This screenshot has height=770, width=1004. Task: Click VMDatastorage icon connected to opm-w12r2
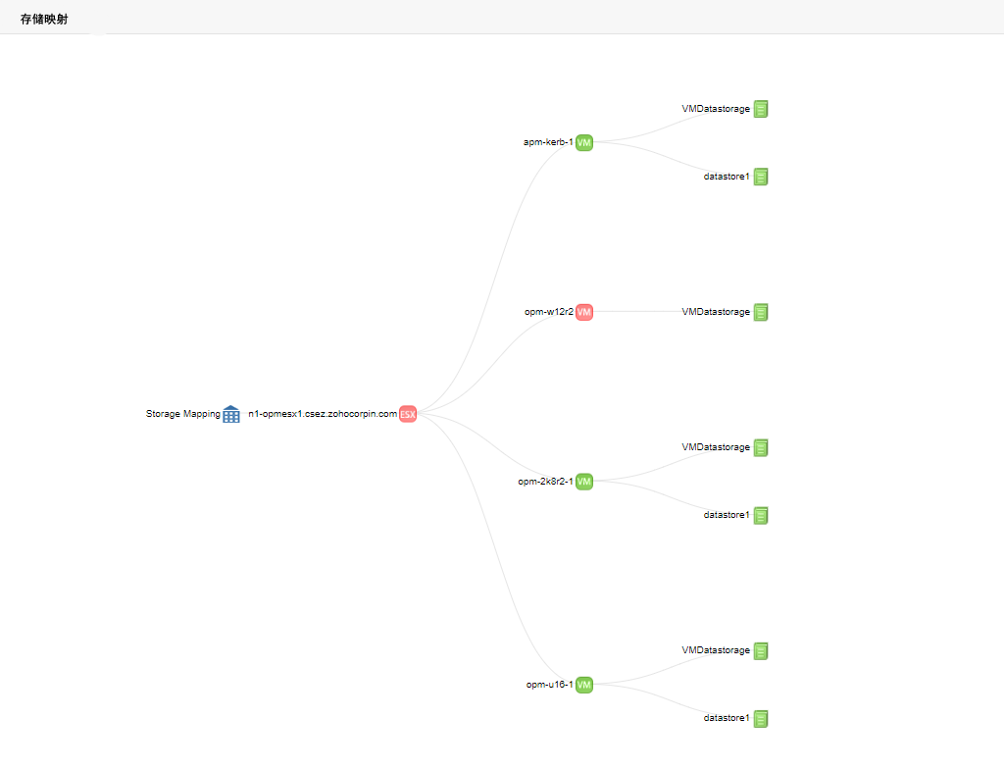click(x=761, y=312)
